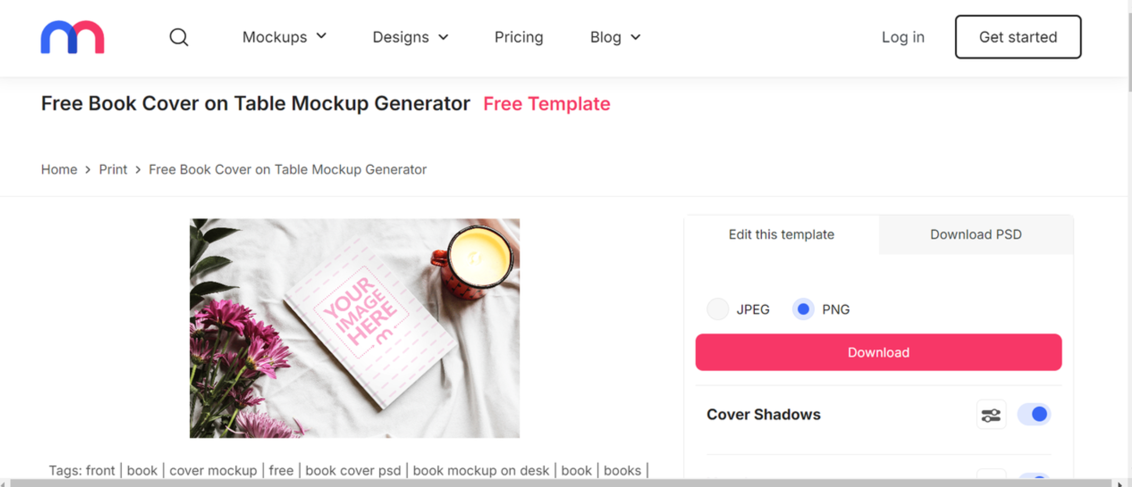The width and height of the screenshot is (1132, 487).
Task: Toggle Cover Shadows switch off
Action: [x=1034, y=415]
